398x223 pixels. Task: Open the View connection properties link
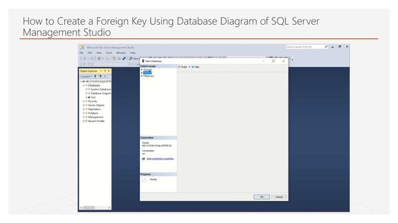[160, 159]
